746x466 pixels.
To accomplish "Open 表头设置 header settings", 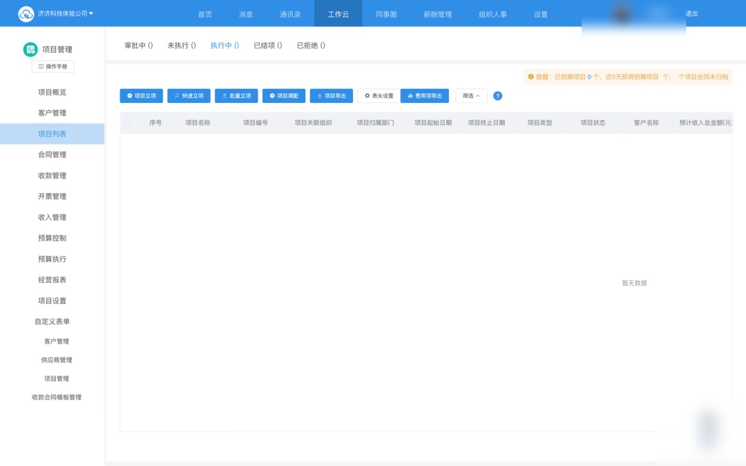I will [x=379, y=95].
